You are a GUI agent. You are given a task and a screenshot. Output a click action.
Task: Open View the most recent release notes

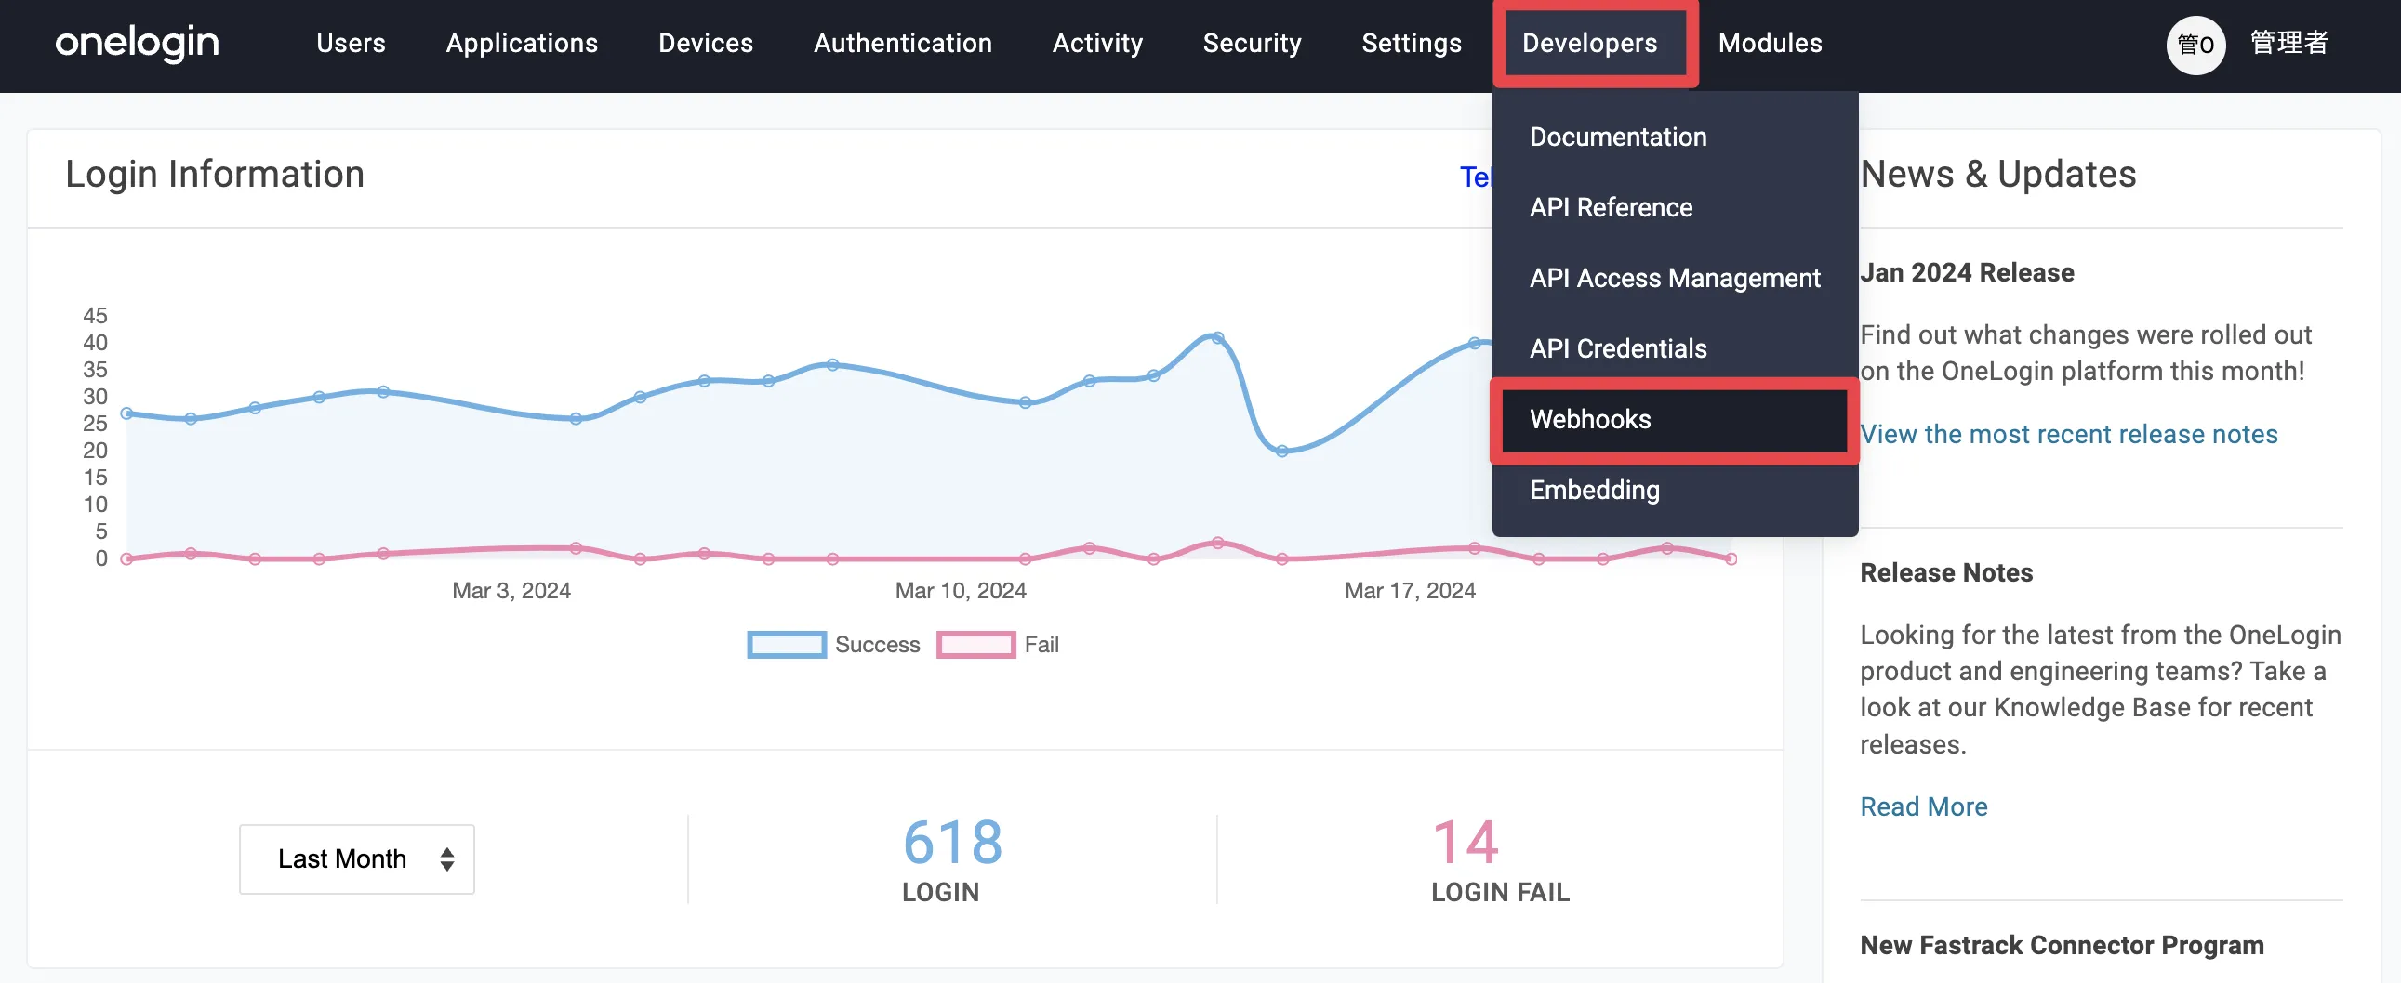click(x=2068, y=434)
